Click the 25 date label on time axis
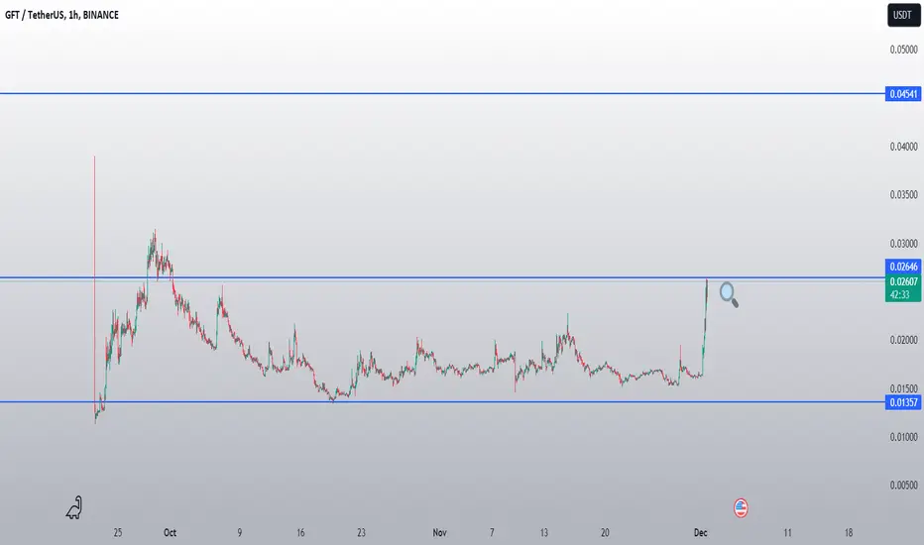The height and width of the screenshot is (545, 924). click(118, 533)
